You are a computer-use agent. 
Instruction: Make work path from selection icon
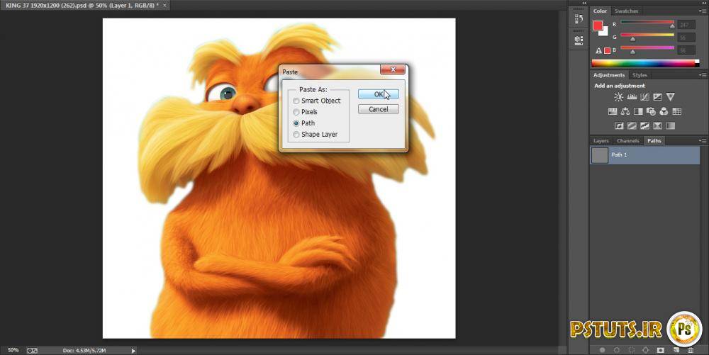[x=646, y=350]
